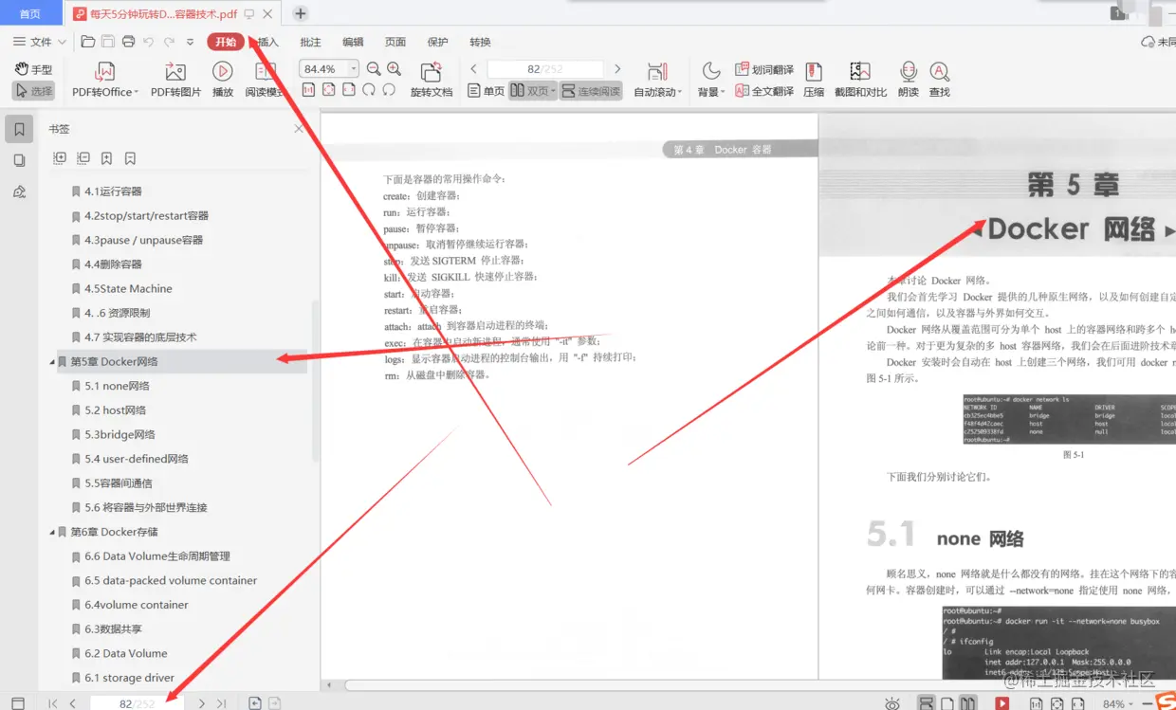Click the expand-all bookmarks icon
This screenshot has height=710, width=1176.
pos(60,158)
